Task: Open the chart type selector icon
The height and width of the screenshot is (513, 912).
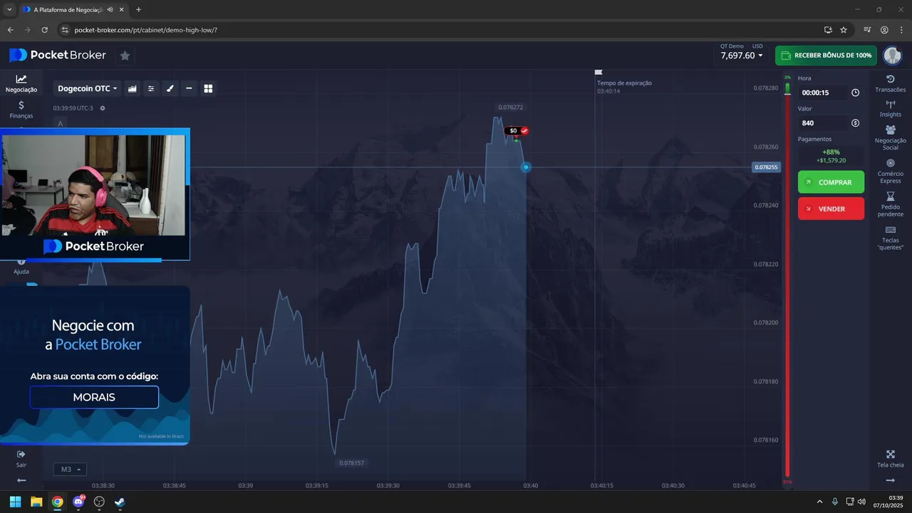Action: [x=133, y=88]
